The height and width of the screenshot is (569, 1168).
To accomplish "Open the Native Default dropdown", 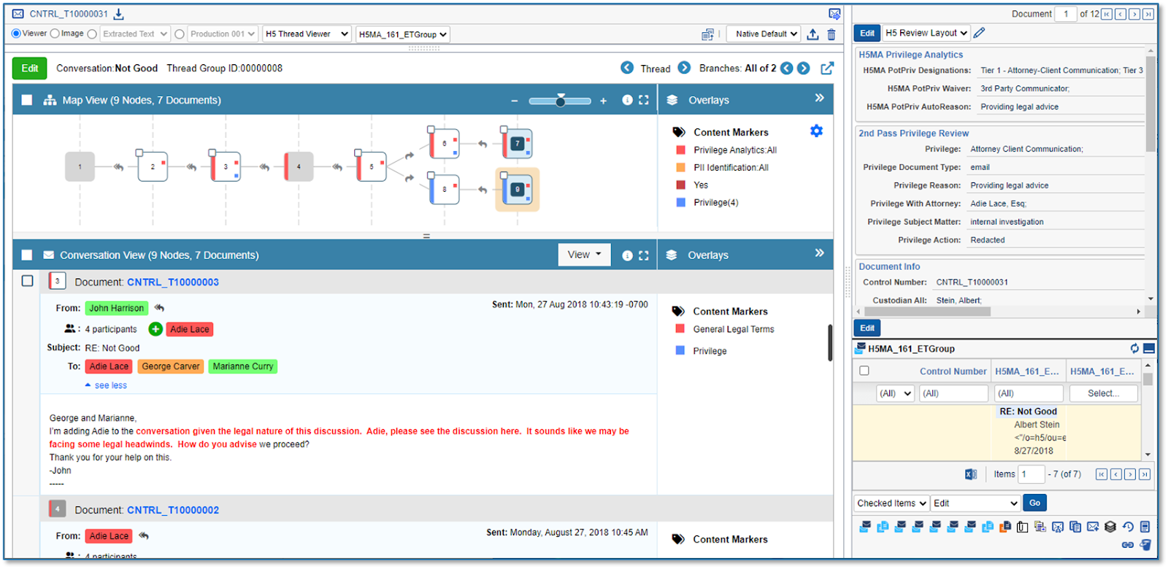I will [764, 34].
